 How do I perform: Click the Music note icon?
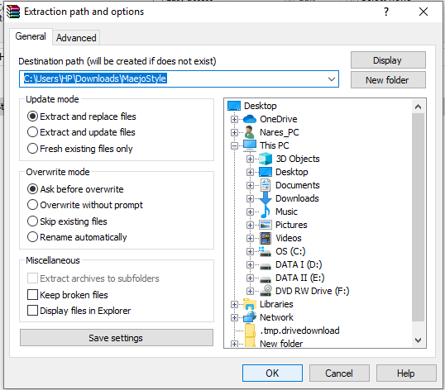coord(266,212)
